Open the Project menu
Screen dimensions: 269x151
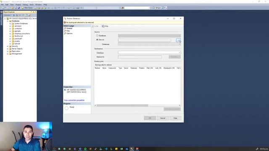[x=18, y=5]
